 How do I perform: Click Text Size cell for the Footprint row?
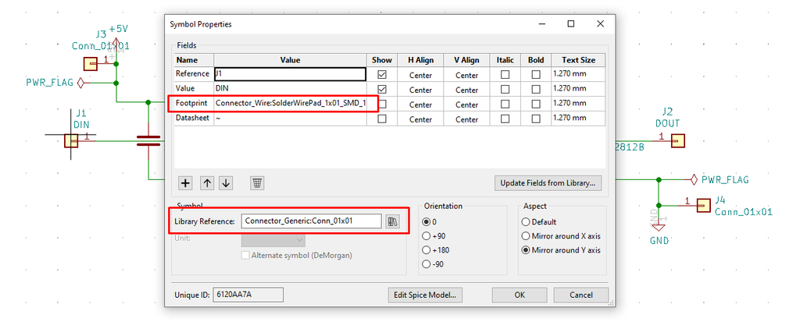[x=578, y=104]
